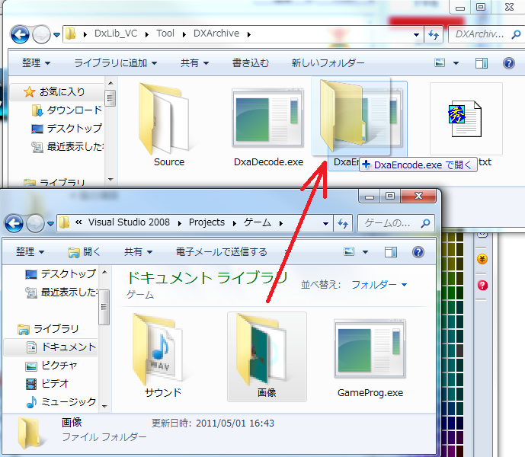Open 整理 menu in ゲーム window
This screenshot has width=525, height=457.
pyautogui.click(x=30, y=251)
